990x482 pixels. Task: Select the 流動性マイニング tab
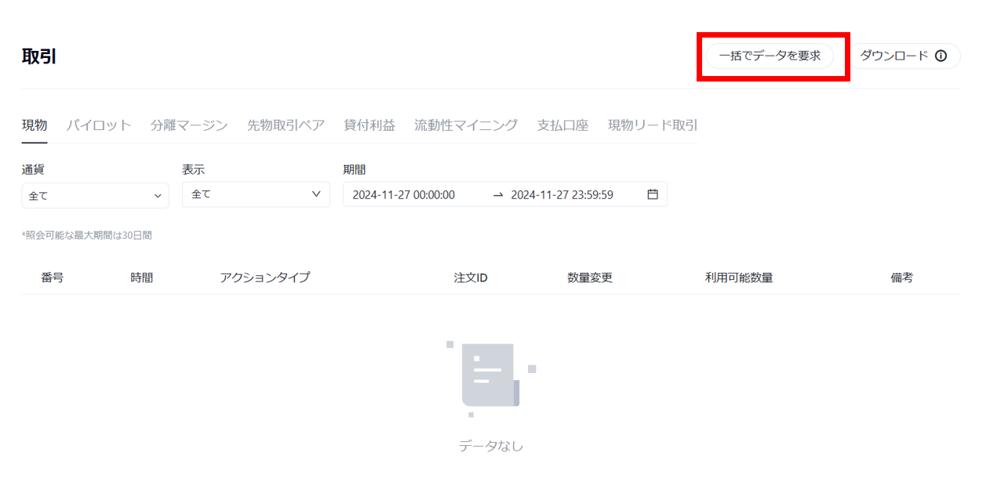click(x=466, y=125)
